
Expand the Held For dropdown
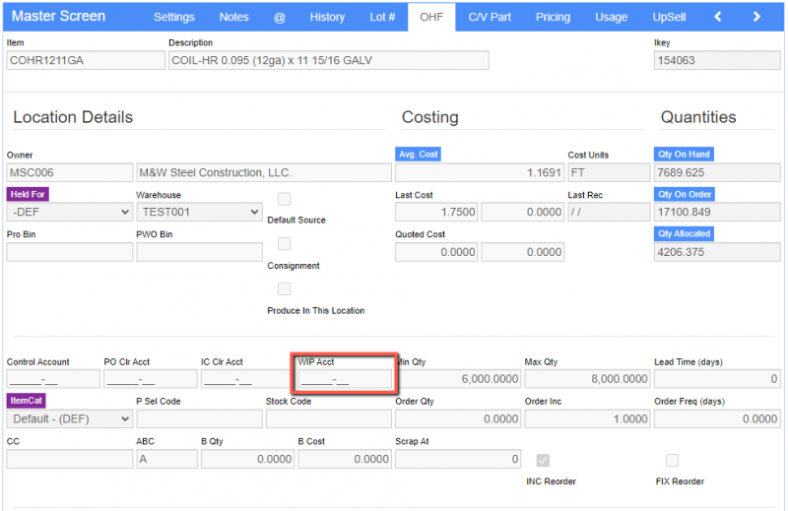(69, 212)
